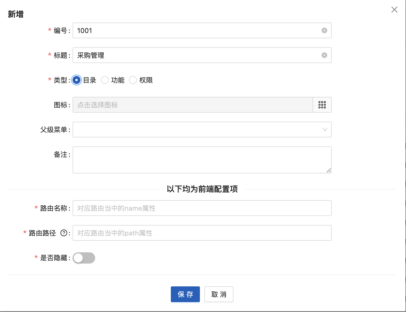The height and width of the screenshot is (312, 406).
Task: Click the 标题 input containing 采购管理
Action: (x=198, y=55)
